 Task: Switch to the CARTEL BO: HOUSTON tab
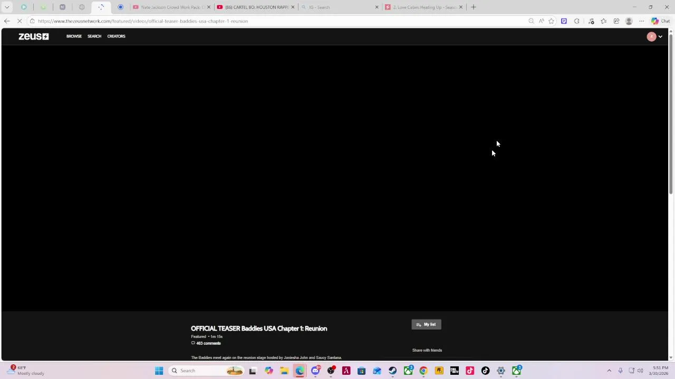(x=255, y=7)
